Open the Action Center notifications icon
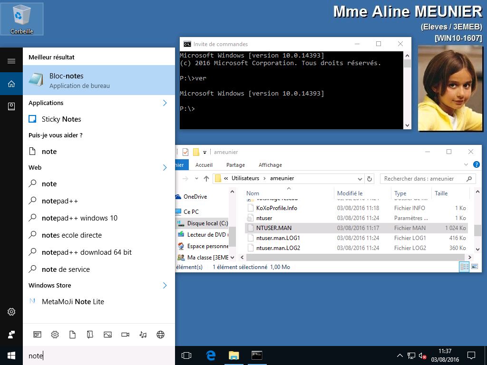Image resolution: width=487 pixels, height=365 pixels. tap(471, 355)
